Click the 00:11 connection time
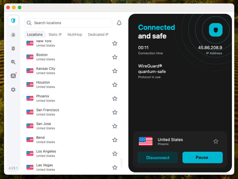 (143, 48)
